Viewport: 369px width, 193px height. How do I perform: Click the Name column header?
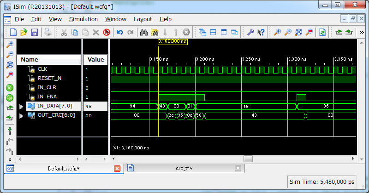[x=49, y=60]
